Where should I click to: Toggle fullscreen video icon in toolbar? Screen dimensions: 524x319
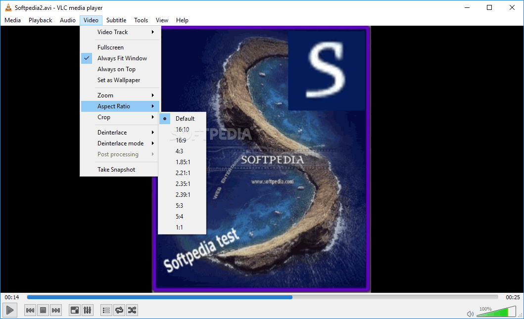click(x=75, y=310)
